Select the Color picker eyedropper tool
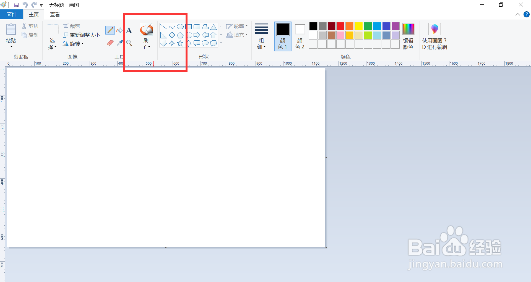Viewport: 531px width, 282px height. [x=119, y=43]
